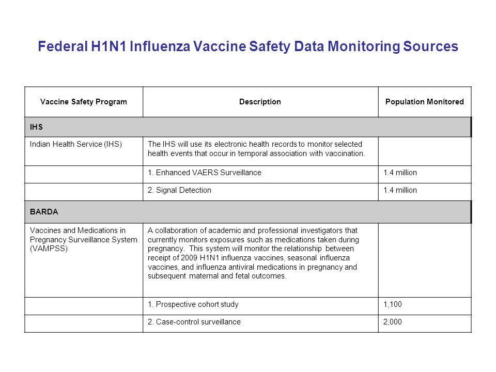Image resolution: width=496 pixels, height=372 pixels.
Task: Select the 'Population Monitored' column header
Action: [425, 102]
